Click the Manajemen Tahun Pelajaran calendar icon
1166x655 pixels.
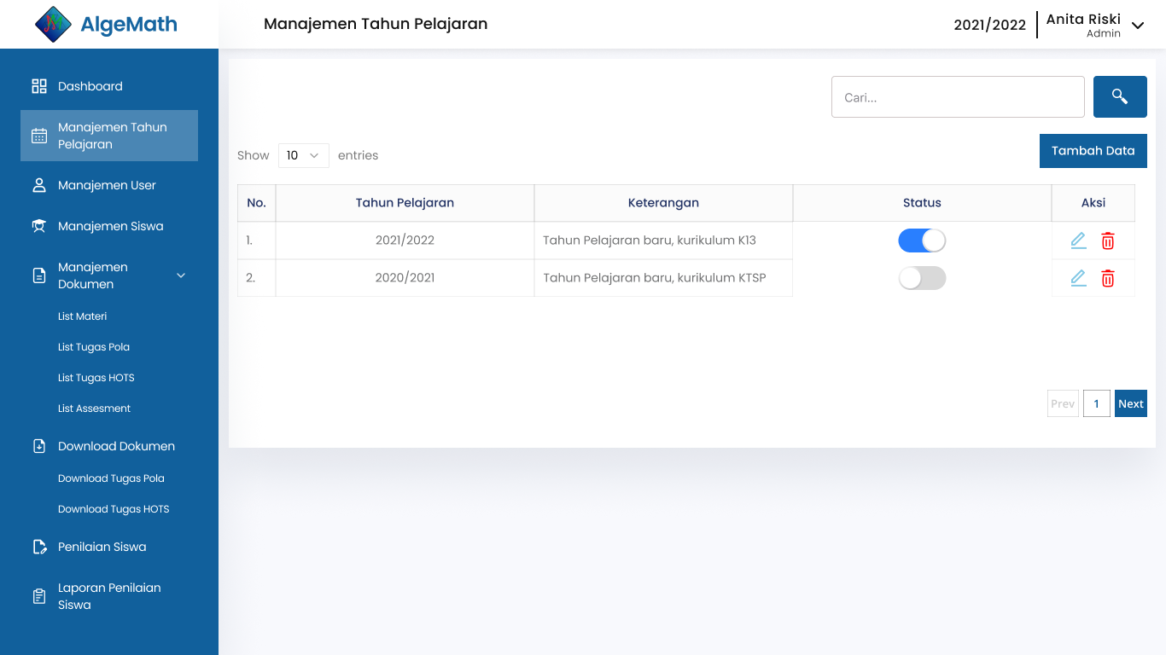39,136
